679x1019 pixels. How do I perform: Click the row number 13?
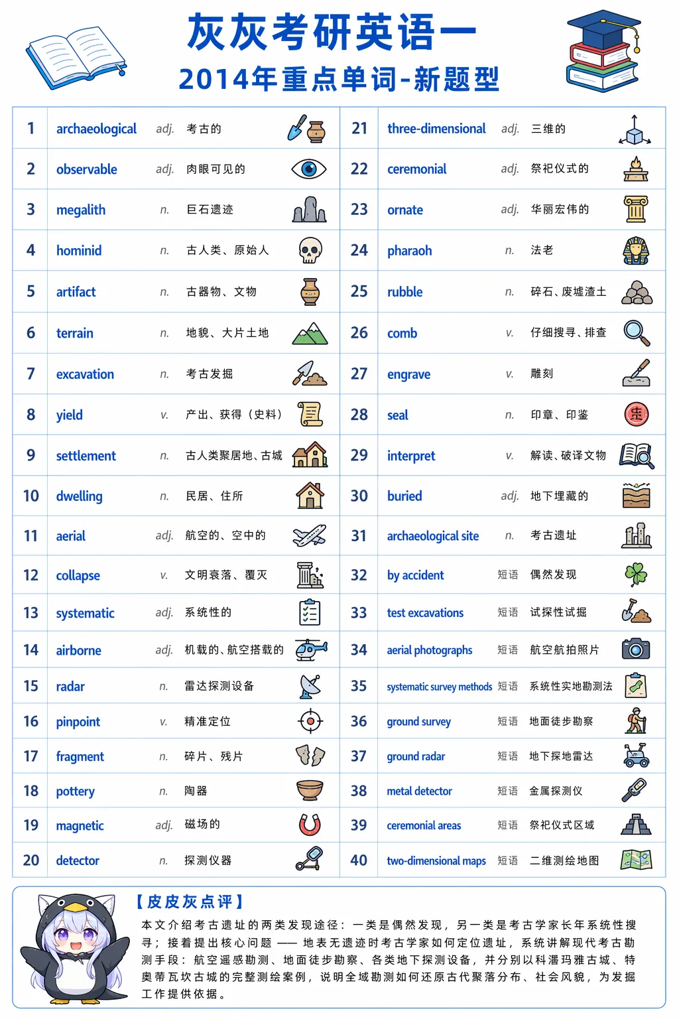tap(31, 612)
